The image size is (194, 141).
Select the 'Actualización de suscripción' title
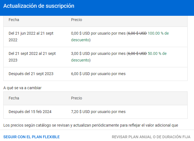tap(39, 6)
